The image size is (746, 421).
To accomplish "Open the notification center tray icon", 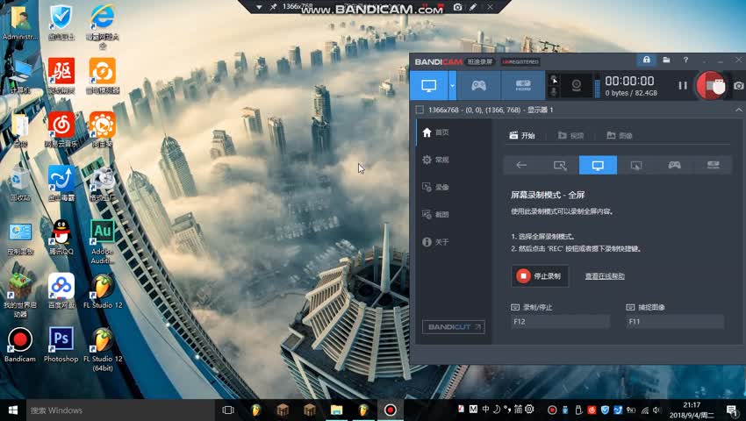I will [732, 410].
